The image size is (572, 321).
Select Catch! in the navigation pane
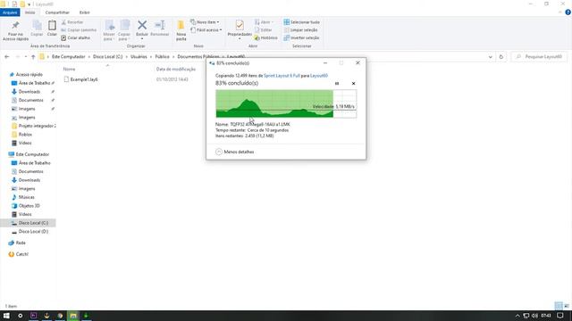click(x=21, y=254)
